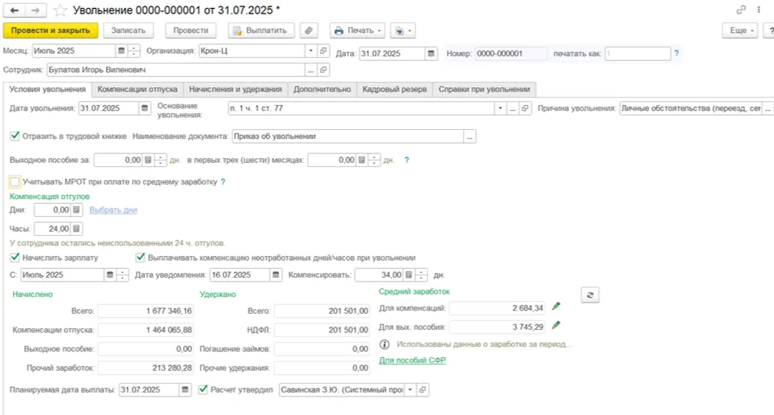Follow the Выбрать дни link
This screenshot has height=415, width=774.
[x=113, y=210]
